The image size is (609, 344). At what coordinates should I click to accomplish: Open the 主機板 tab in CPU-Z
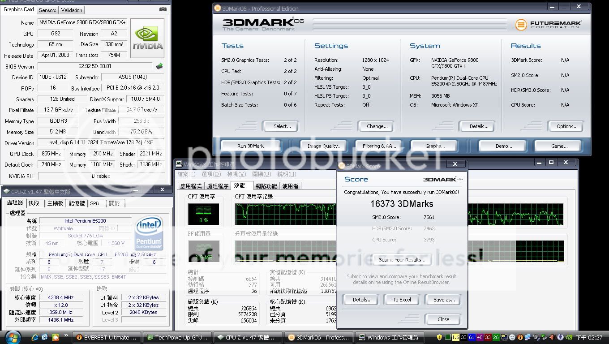(55, 203)
